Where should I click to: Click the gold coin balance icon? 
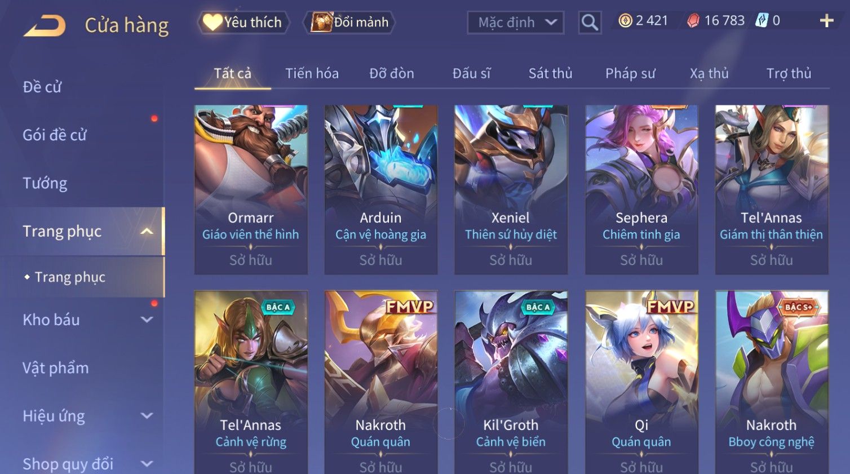coord(625,21)
